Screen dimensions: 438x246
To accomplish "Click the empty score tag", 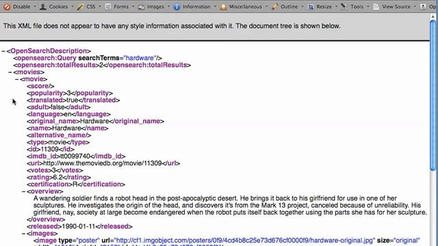I will pyautogui.click(x=41, y=86).
